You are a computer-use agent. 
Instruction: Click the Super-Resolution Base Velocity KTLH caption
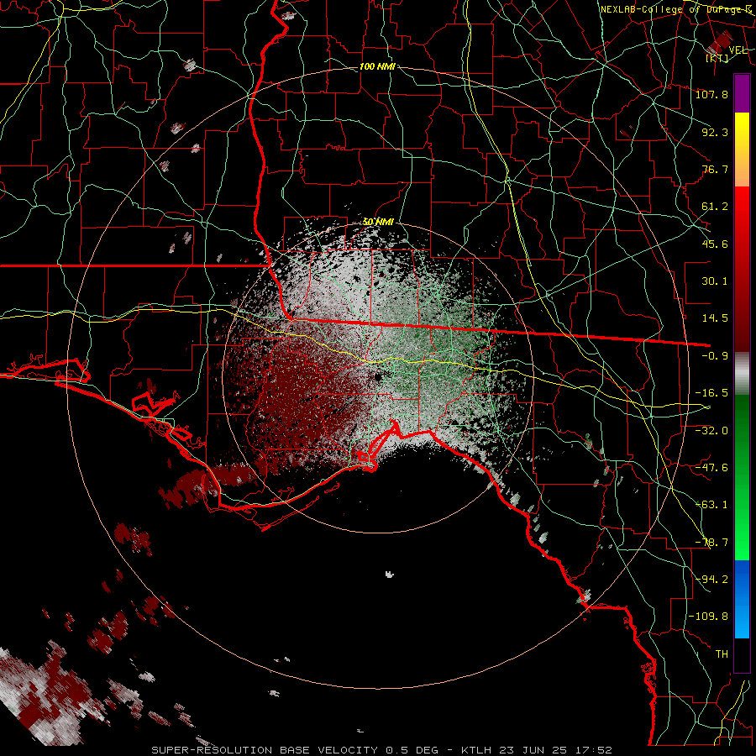point(382,750)
